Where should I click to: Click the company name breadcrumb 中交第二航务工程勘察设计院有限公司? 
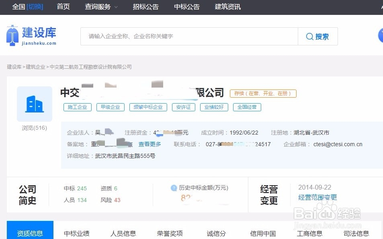90,67
